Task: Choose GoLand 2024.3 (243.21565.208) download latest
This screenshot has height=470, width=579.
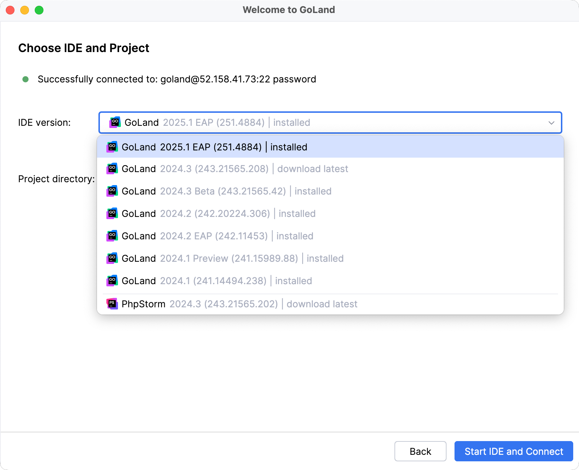Action: (235, 169)
